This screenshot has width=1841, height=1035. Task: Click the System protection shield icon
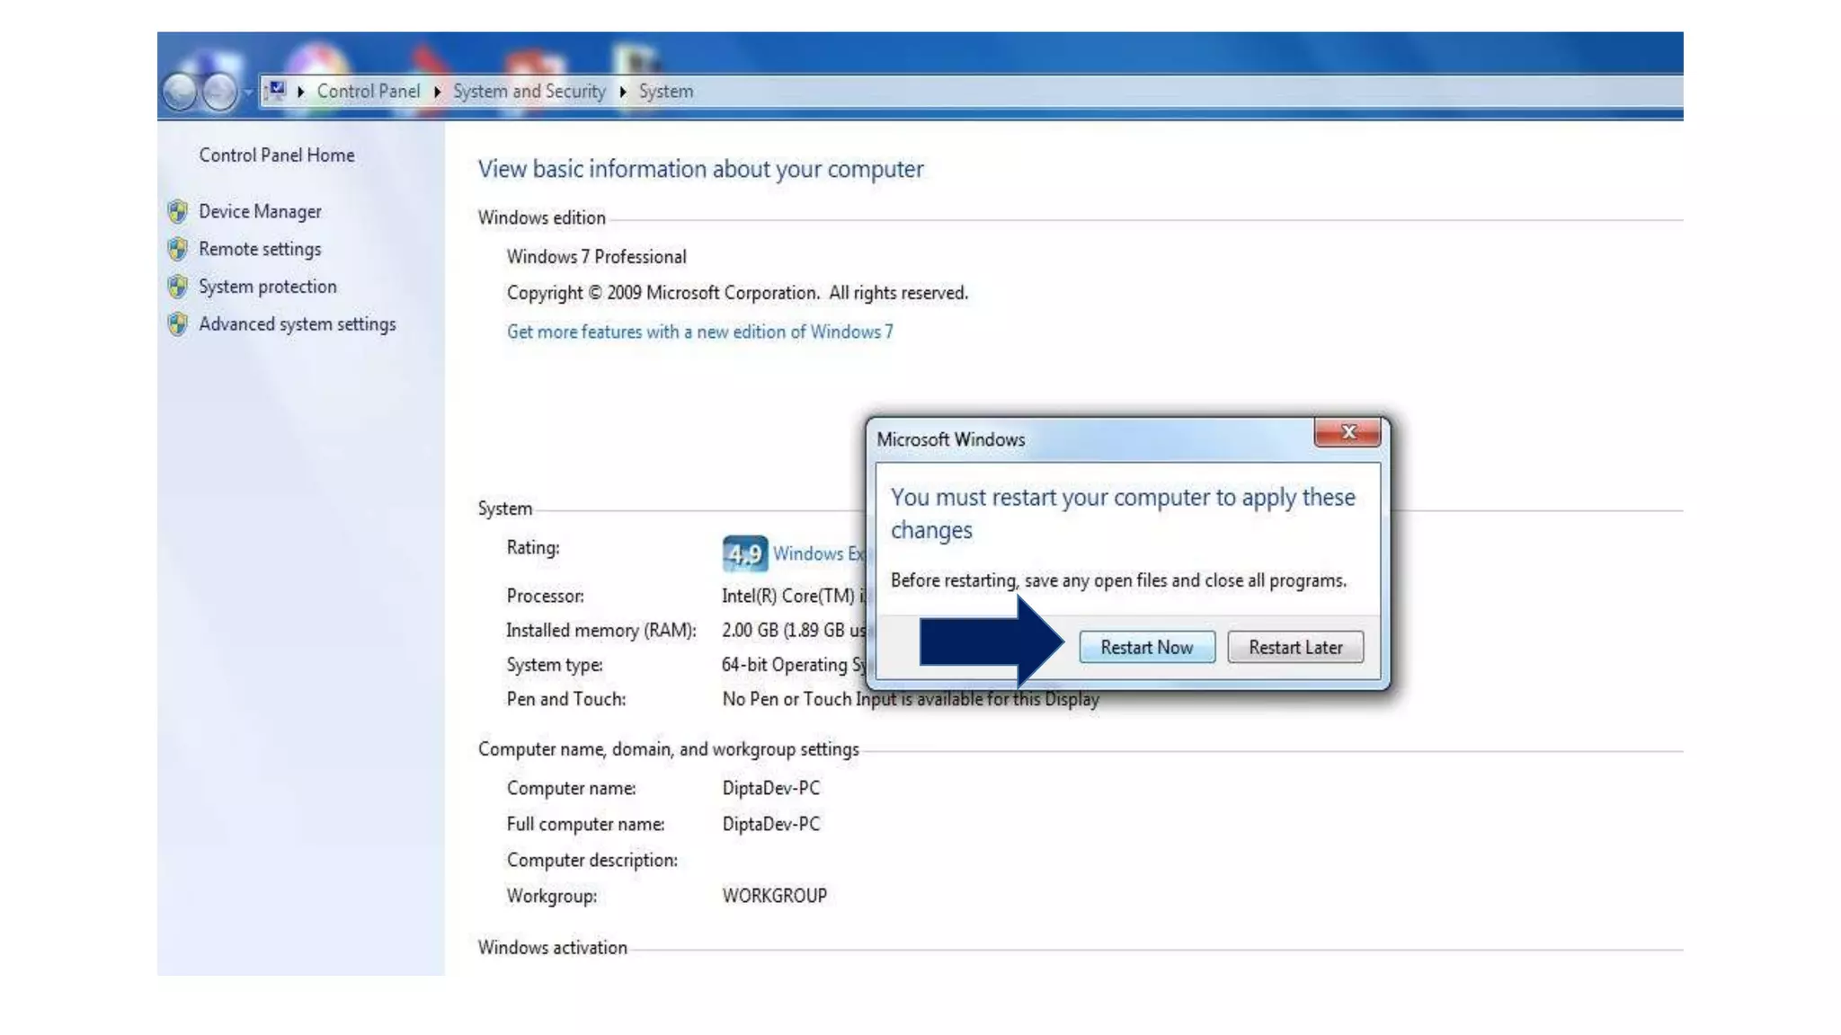(x=178, y=287)
